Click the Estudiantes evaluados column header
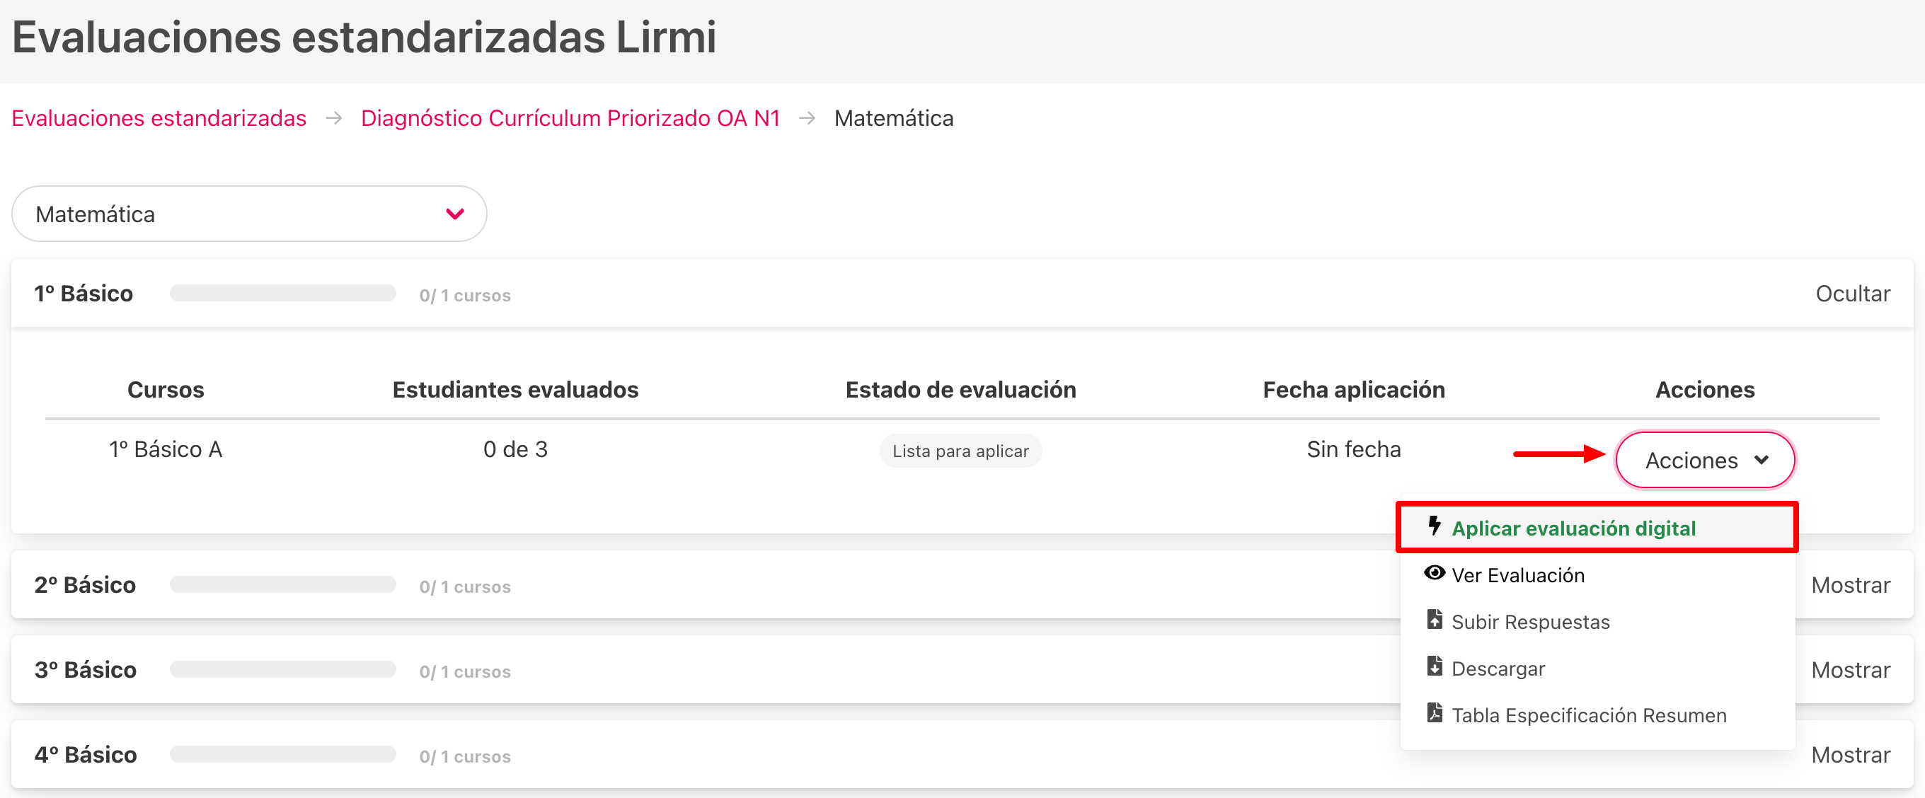The image size is (1925, 798). (x=516, y=389)
